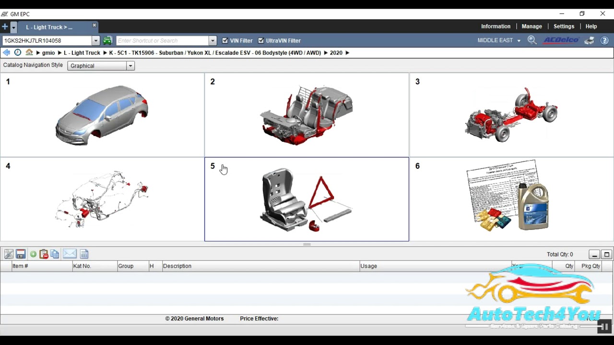
Task: Click the GM EPC title bar icon
Action: (4, 14)
